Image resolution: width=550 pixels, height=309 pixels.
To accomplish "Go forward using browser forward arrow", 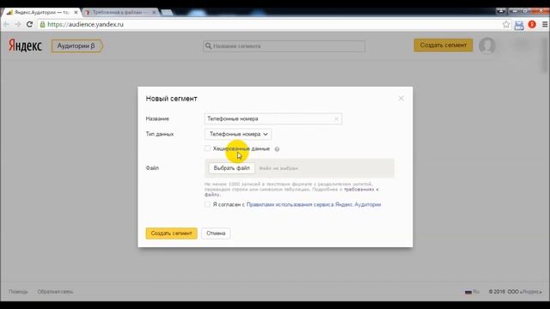I will pos(17,24).
